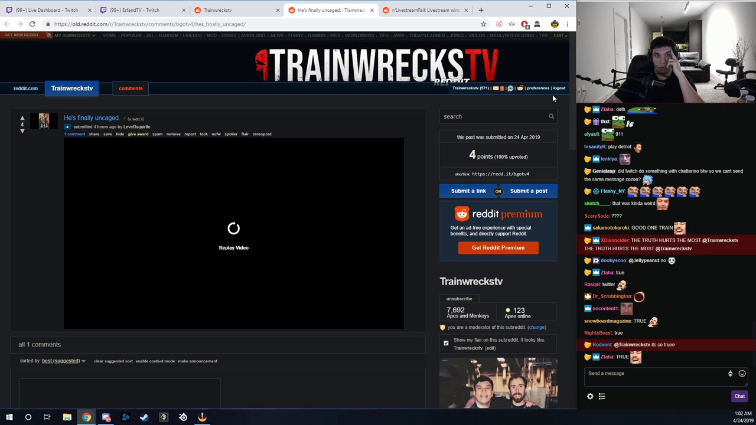Image resolution: width=756 pixels, height=425 pixels.
Task: Open Steam from the taskbar
Action: [x=144, y=417]
